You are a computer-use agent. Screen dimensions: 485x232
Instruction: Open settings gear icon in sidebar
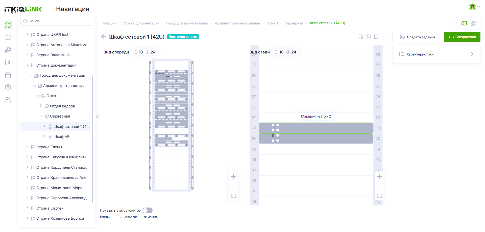[x=8, y=87]
